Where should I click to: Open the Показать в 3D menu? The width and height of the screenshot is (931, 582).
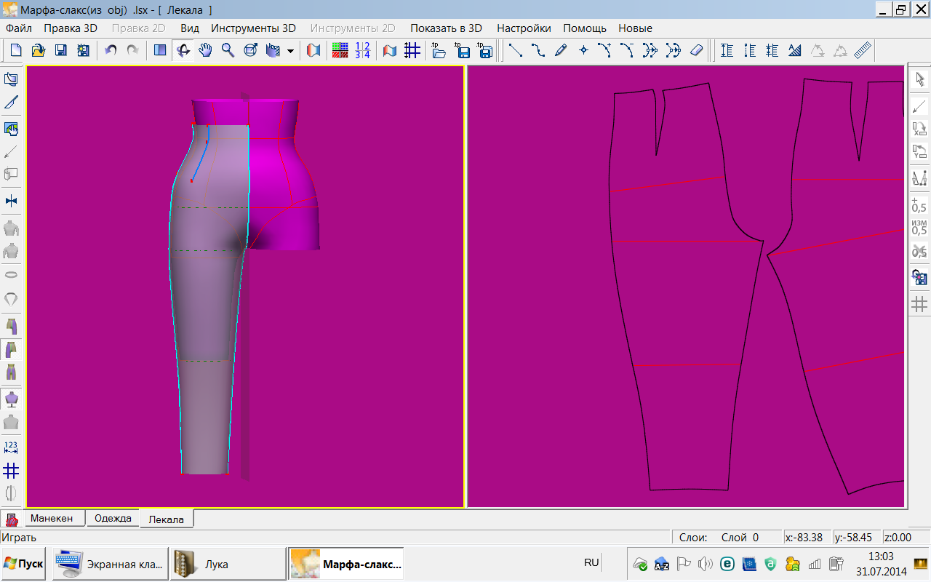[446, 28]
